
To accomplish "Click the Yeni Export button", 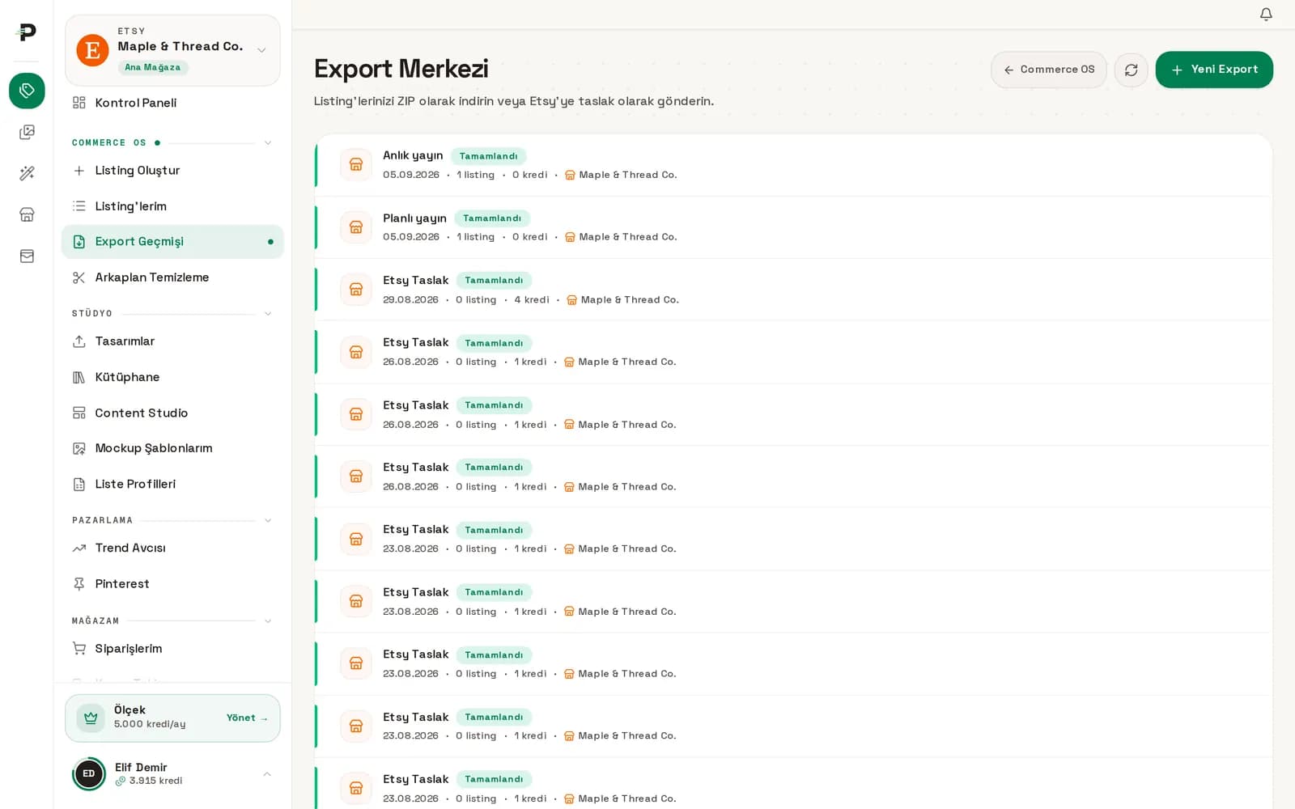I will [x=1214, y=70].
